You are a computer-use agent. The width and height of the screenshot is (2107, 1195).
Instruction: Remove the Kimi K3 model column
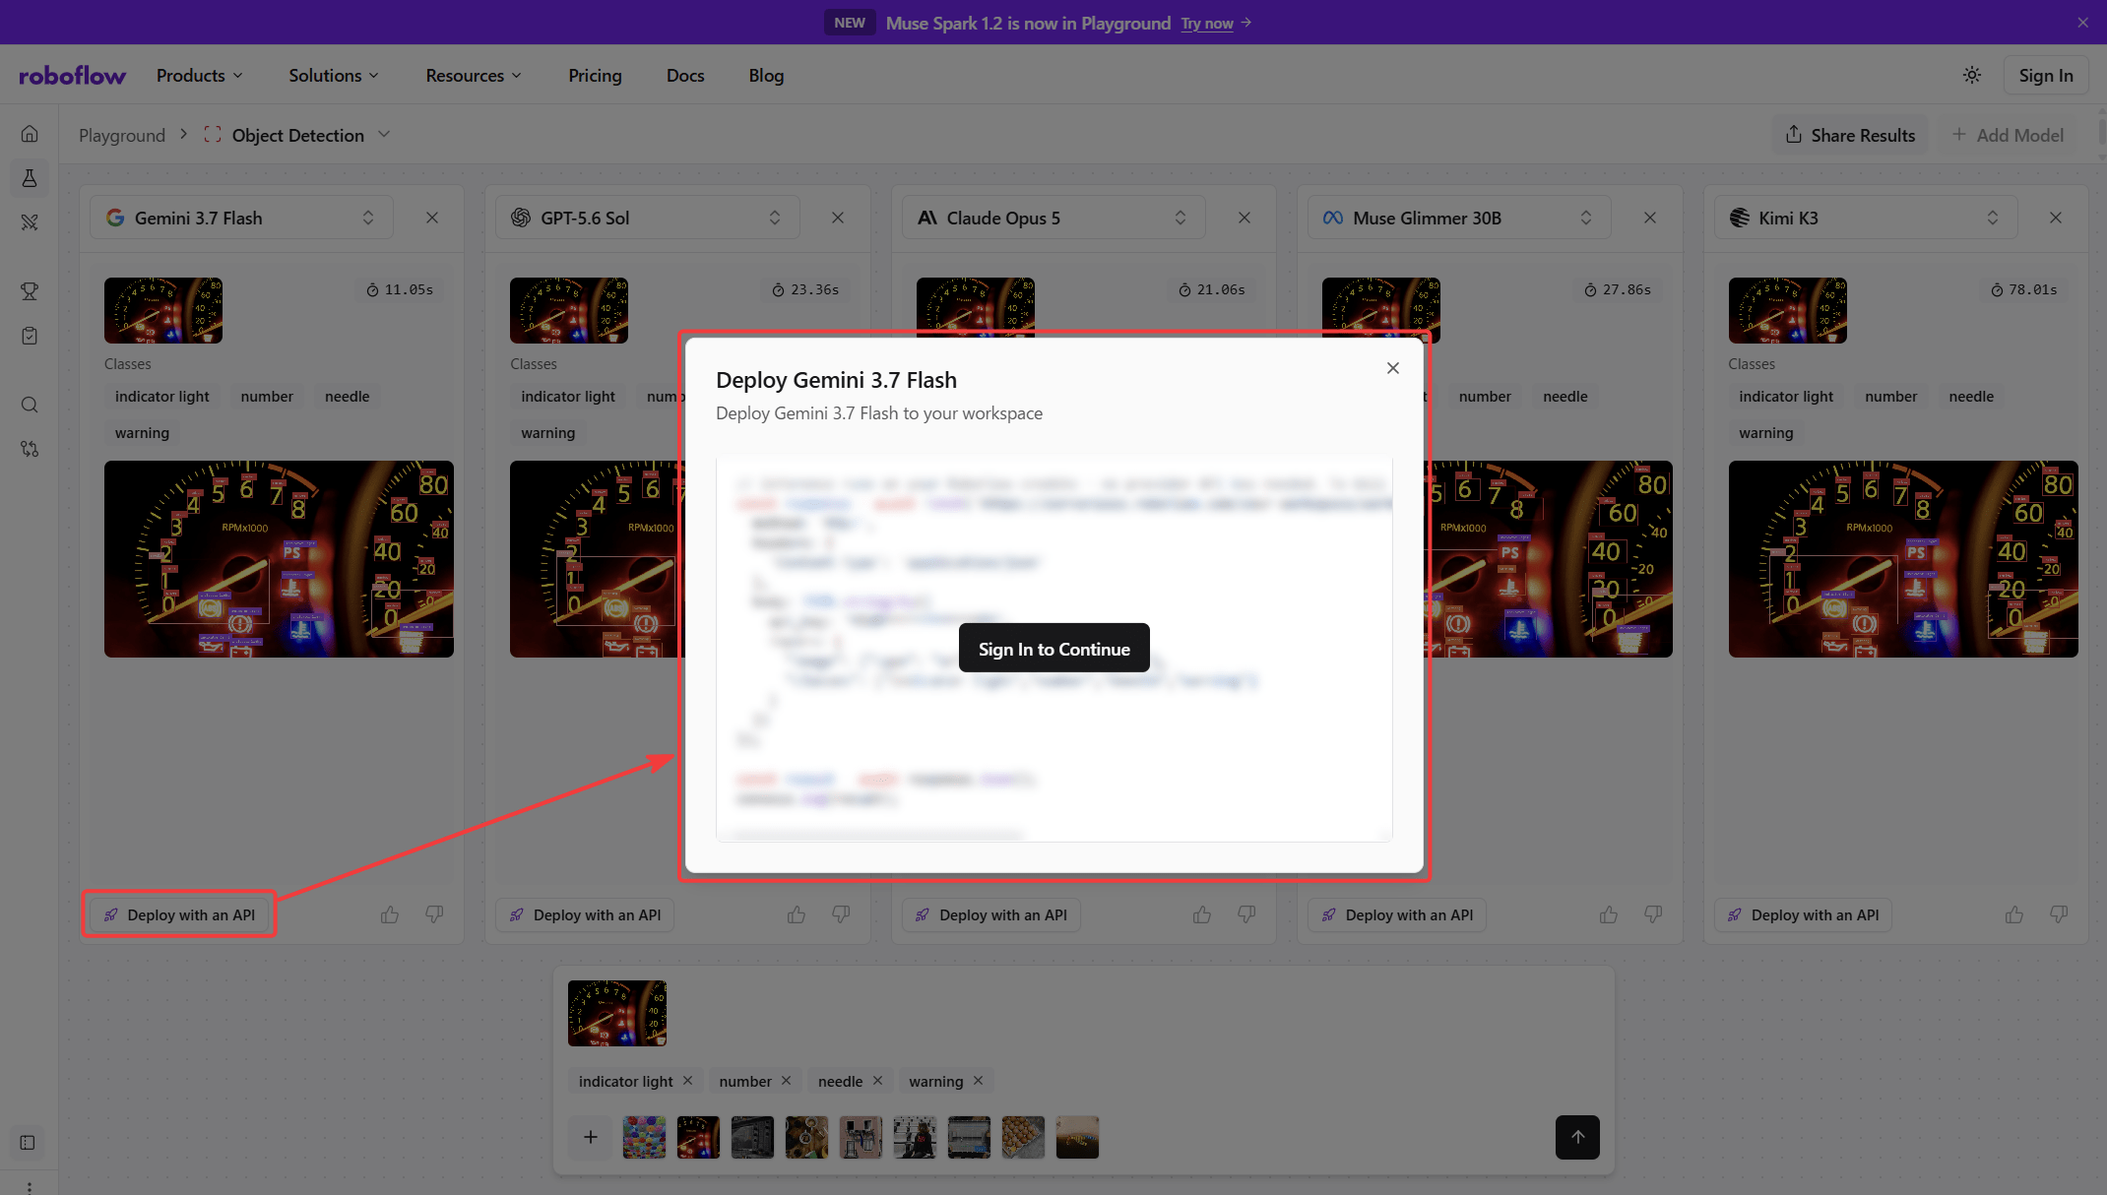tap(2056, 218)
